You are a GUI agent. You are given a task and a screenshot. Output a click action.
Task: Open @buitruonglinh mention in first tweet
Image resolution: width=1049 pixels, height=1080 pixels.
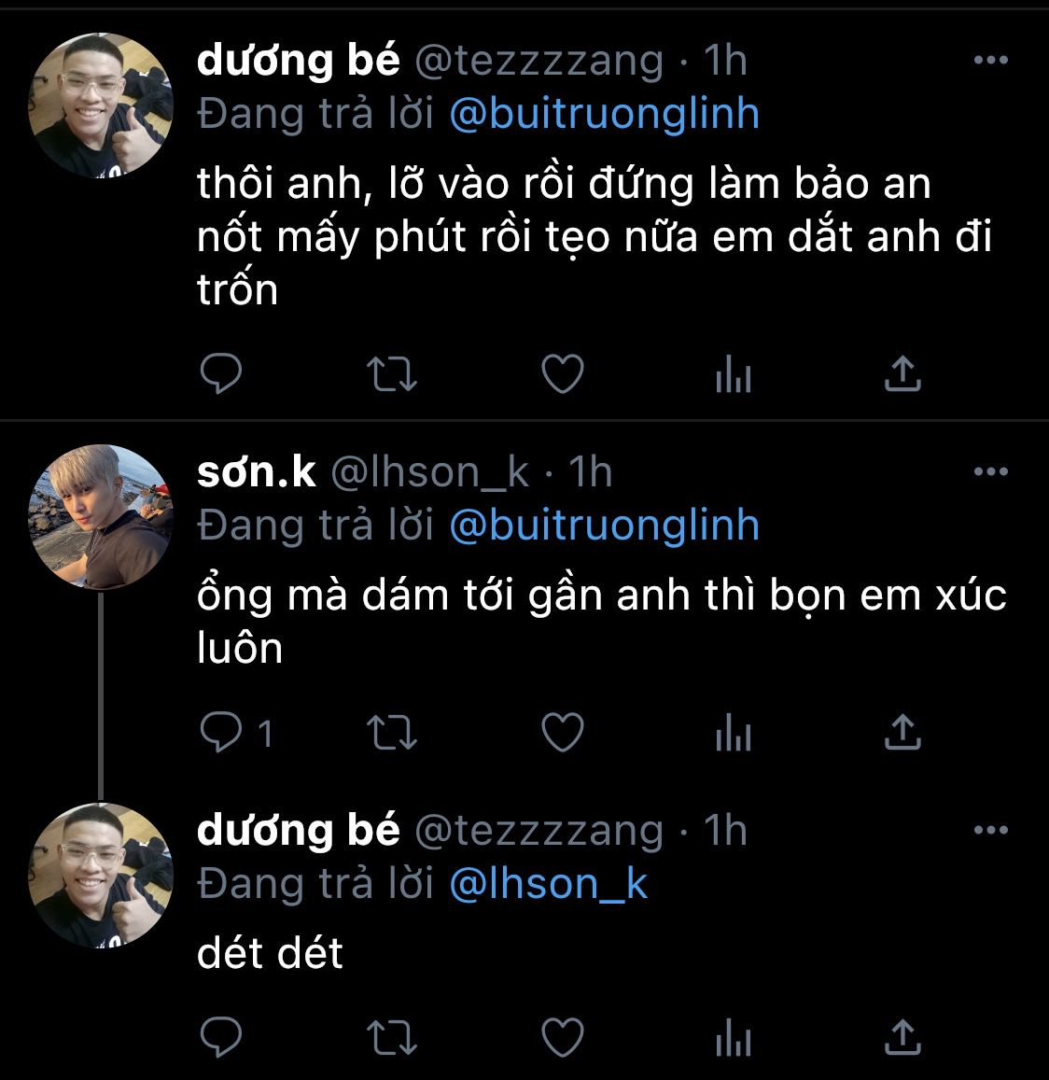click(x=604, y=114)
